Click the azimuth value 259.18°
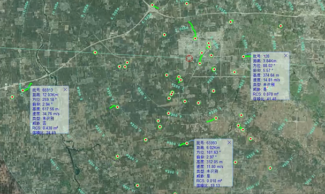The height and width of the screenshot is (194, 325). (49, 100)
